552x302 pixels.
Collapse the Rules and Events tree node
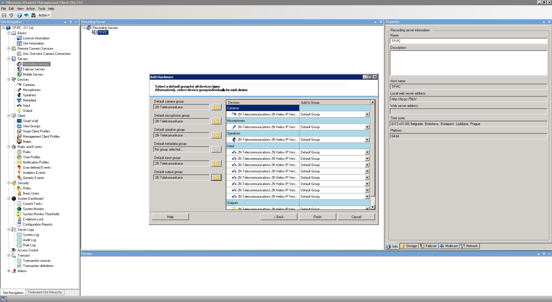click(x=9, y=147)
